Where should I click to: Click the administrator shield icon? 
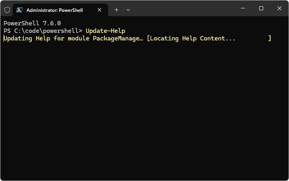[7, 10]
